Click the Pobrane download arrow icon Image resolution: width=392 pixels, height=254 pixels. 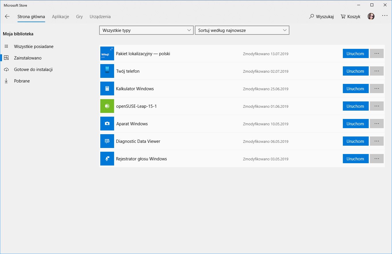(6, 81)
